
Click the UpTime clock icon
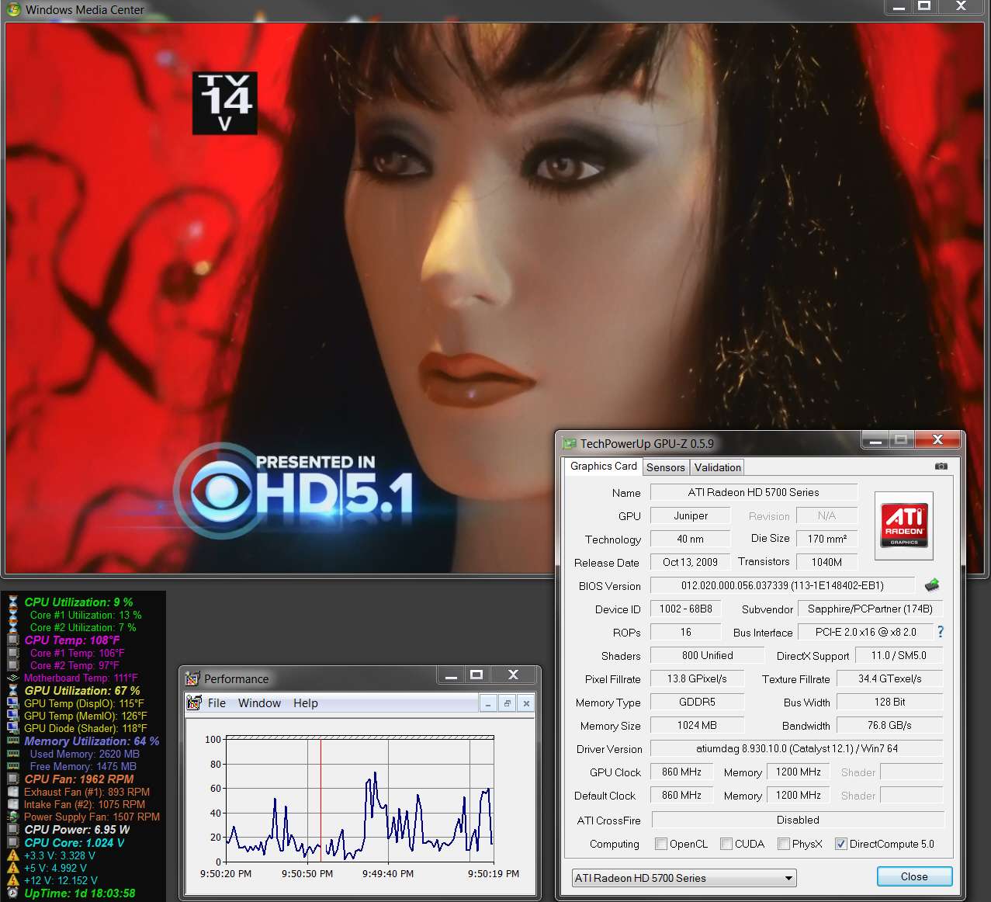click(12, 893)
